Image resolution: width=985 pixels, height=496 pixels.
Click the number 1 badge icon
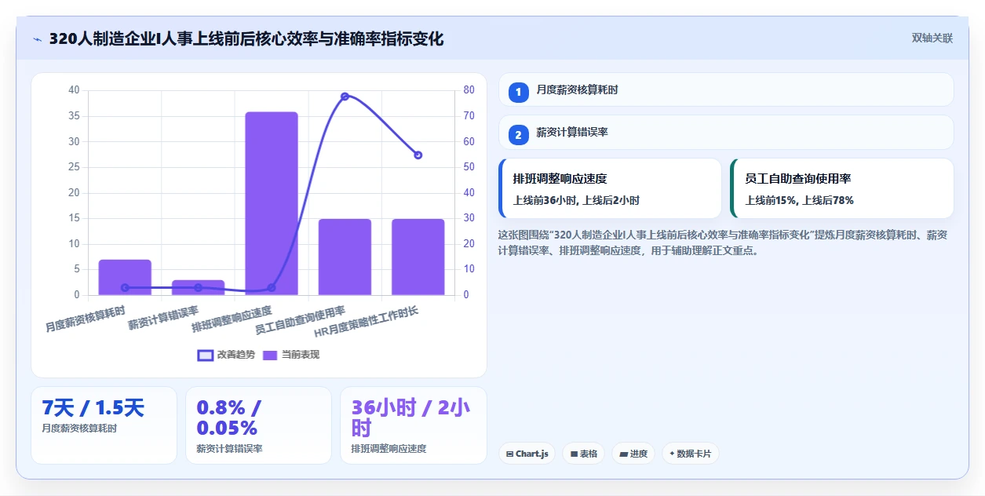pos(518,93)
